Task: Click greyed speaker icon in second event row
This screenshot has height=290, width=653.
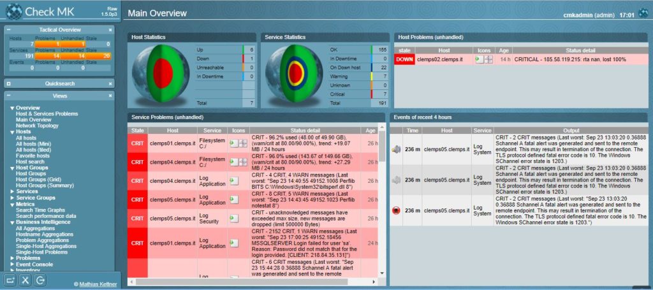Action: [396, 180]
